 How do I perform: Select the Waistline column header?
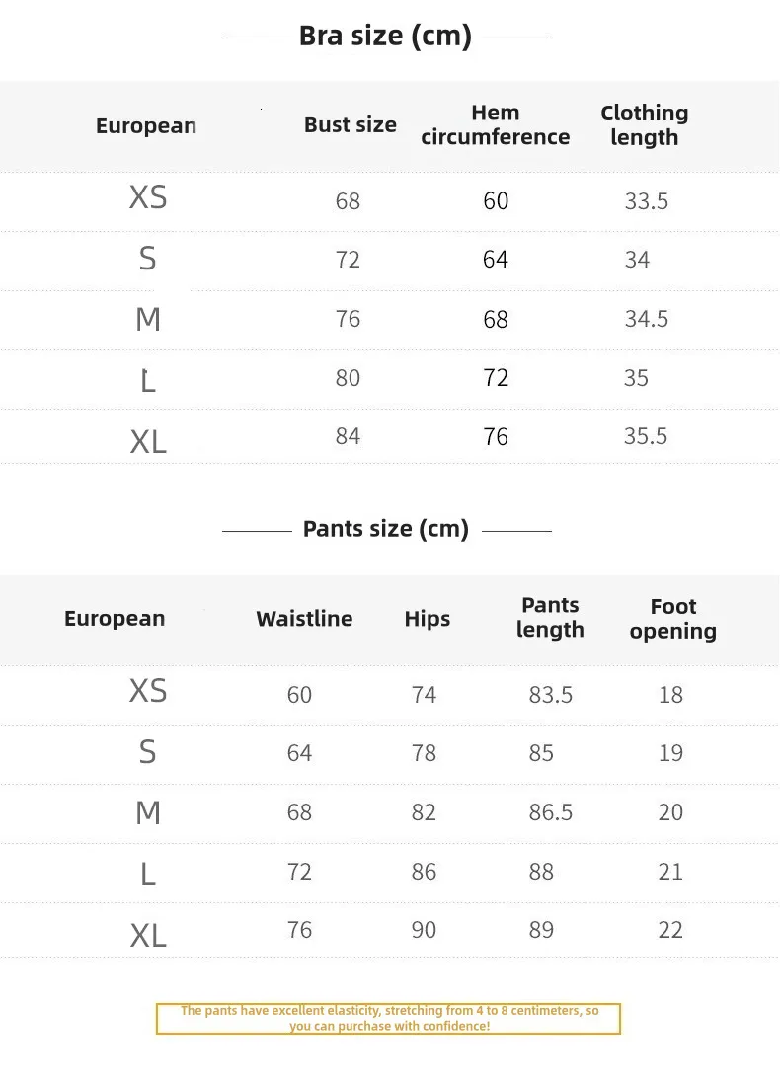coord(304,619)
